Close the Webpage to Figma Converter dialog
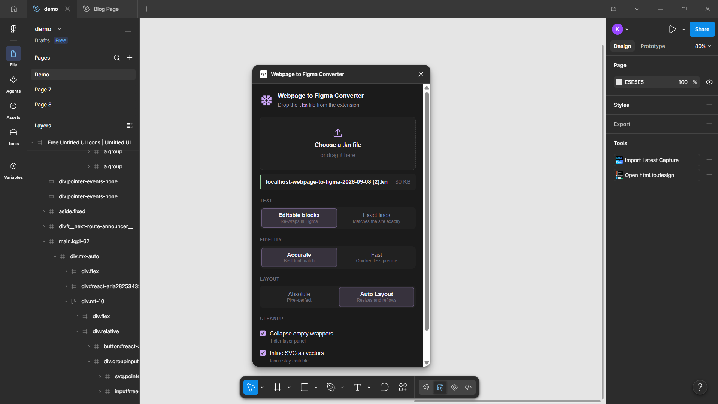Viewport: 718px width, 404px height. tap(421, 74)
